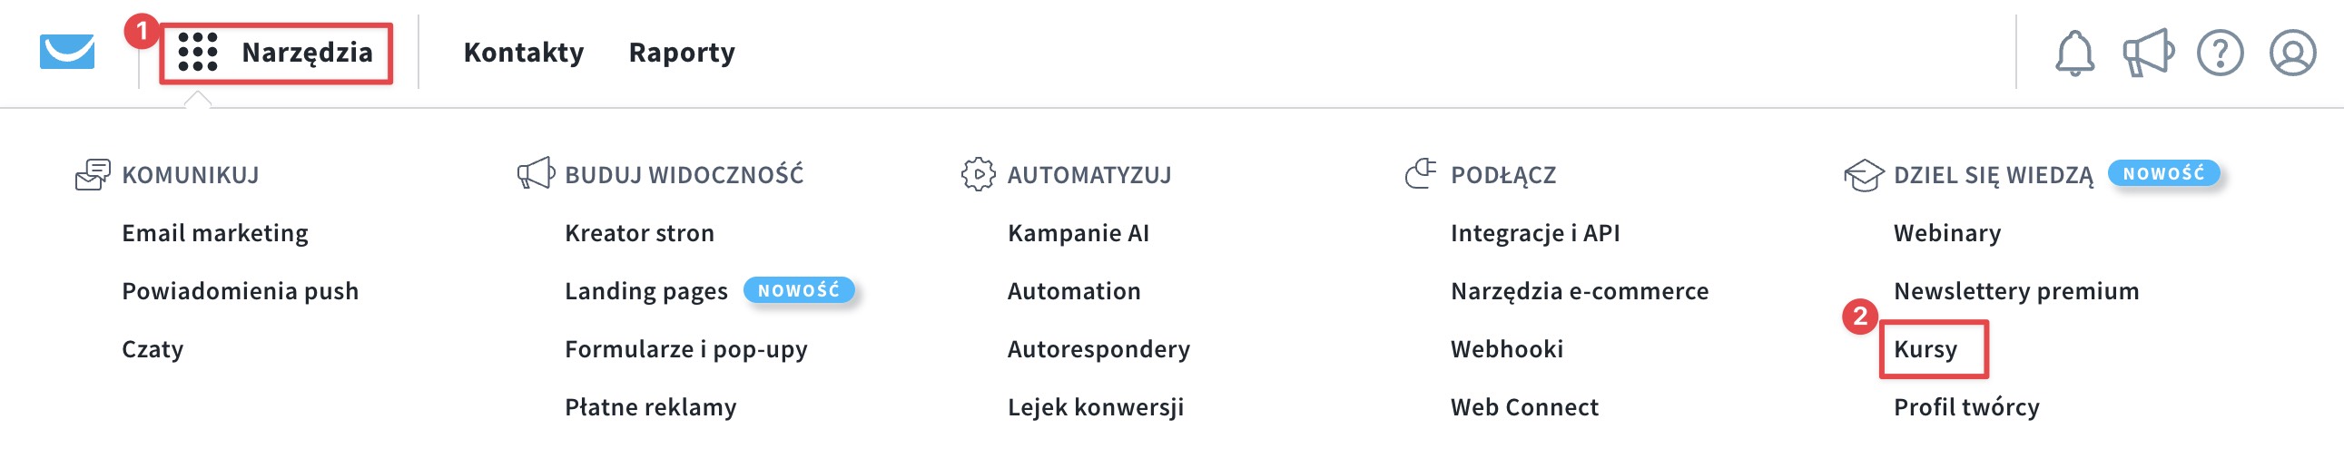Open the help question mark icon
The width and height of the screenshot is (2344, 468).
pos(2221,53)
